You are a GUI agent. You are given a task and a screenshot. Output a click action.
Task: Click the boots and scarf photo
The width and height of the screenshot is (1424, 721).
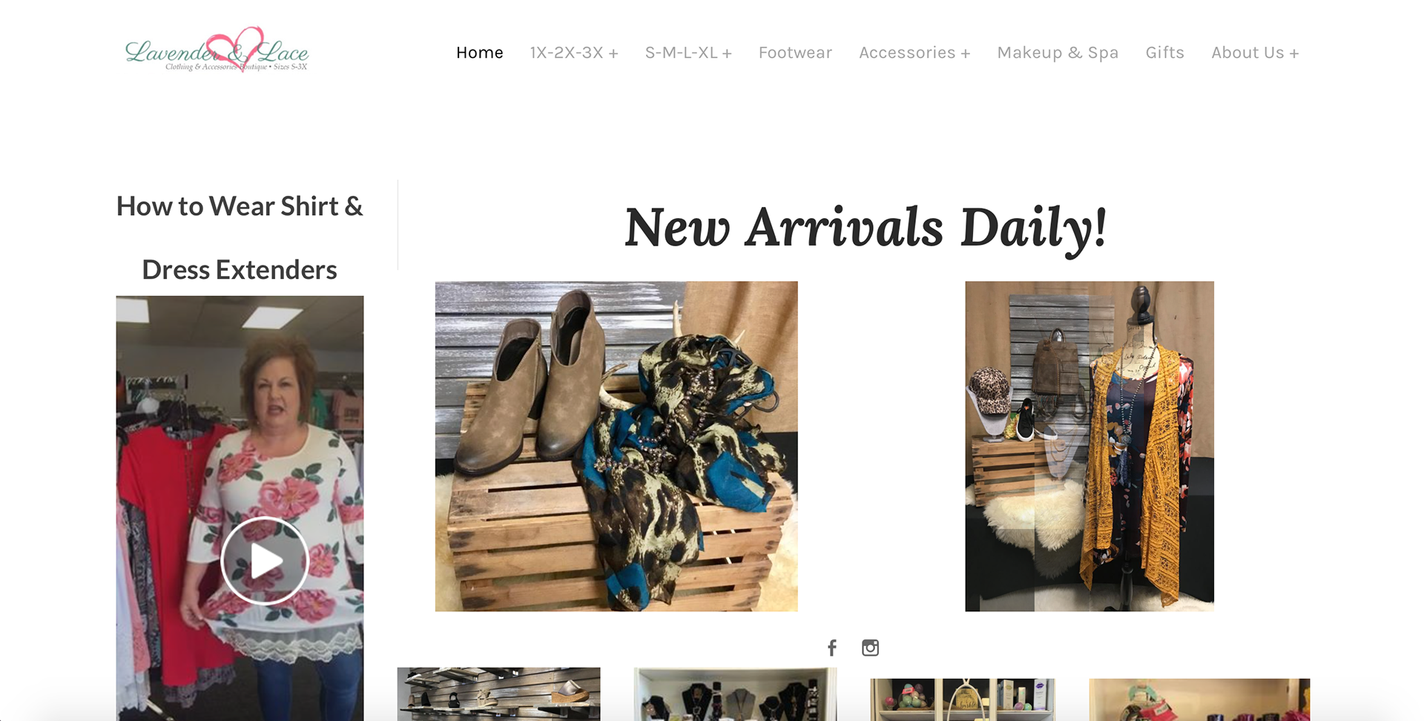point(616,446)
